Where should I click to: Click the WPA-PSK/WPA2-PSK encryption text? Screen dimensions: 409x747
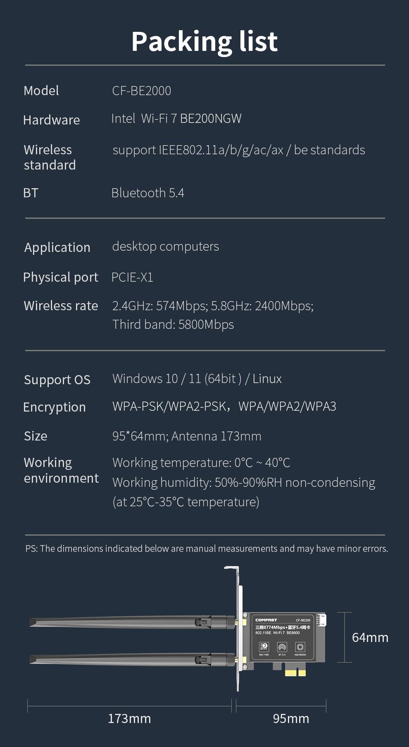coord(169,406)
